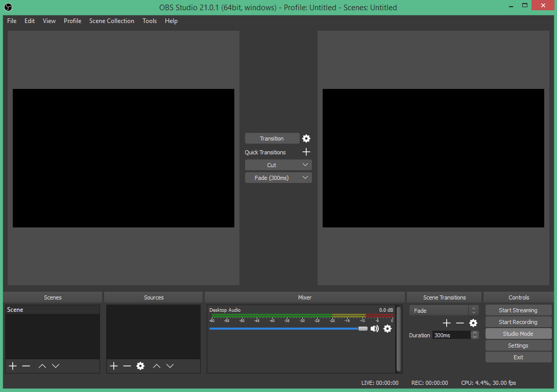The image size is (557, 392).
Task: Remove a scene transition with minus icon
Action: coord(459,323)
